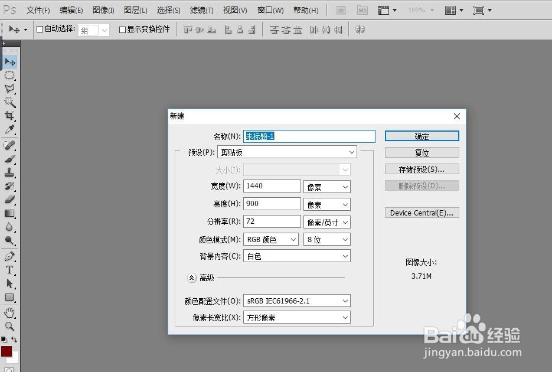The width and height of the screenshot is (552, 372).
Task: Click the Mini Bridge icon
Action: pyautogui.click(x=362, y=10)
